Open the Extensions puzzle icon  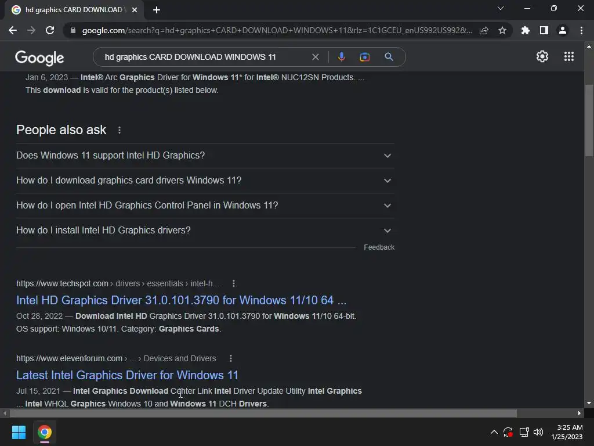[526, 30]
